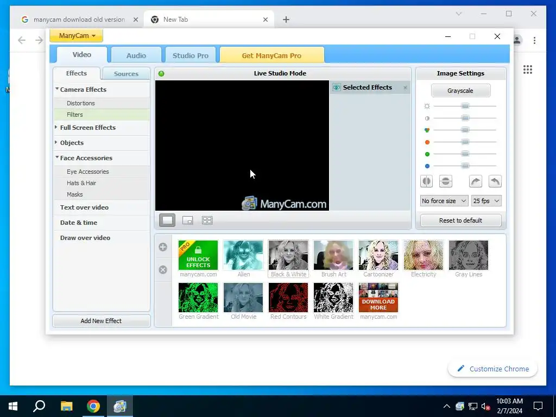Open Google apps grid in Chrome
The height and width of the screenshot is (417, 556).
(528, 69)
